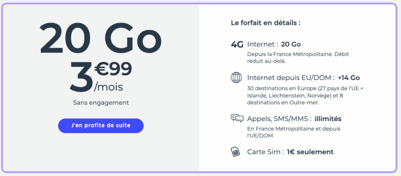The height and width of the screenshot is (176, 401).
Task: Click the bold "1€ seulement" value
Action: coord(310,152)
